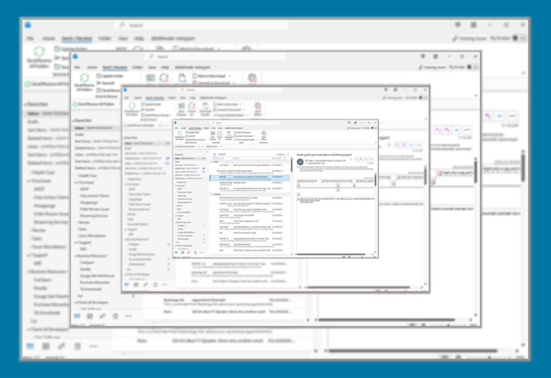Open Bitdefender Antispam tab in second window
551x378 pixels.
[x=193, y=67]
